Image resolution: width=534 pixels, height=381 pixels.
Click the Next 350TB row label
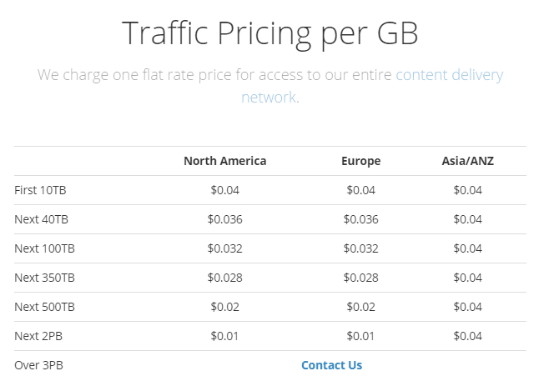(x=44, y=278)
